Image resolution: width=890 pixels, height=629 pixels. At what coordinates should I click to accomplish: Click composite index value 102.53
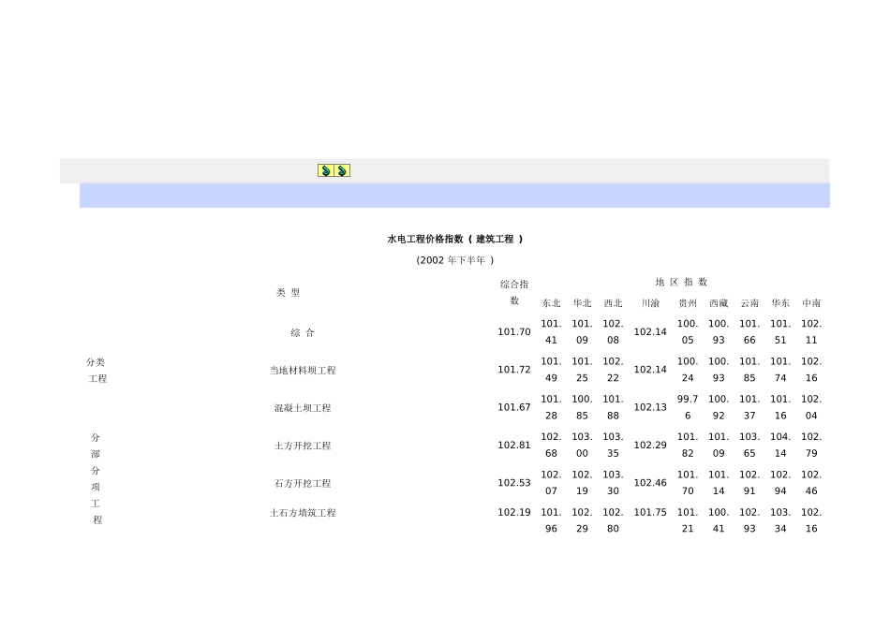click(x=514, y=483)
